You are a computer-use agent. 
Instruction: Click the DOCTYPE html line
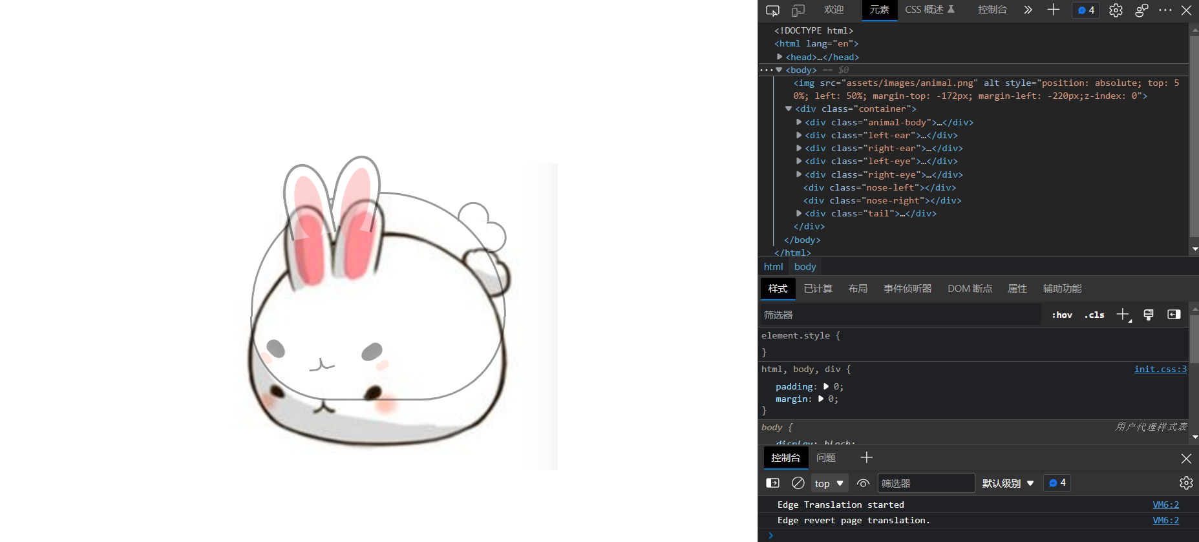coord(814,30)
